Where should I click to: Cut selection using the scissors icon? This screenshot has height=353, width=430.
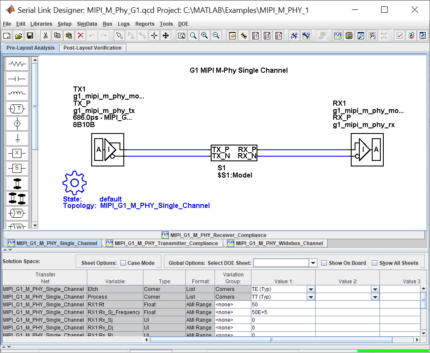pos(45,36)
